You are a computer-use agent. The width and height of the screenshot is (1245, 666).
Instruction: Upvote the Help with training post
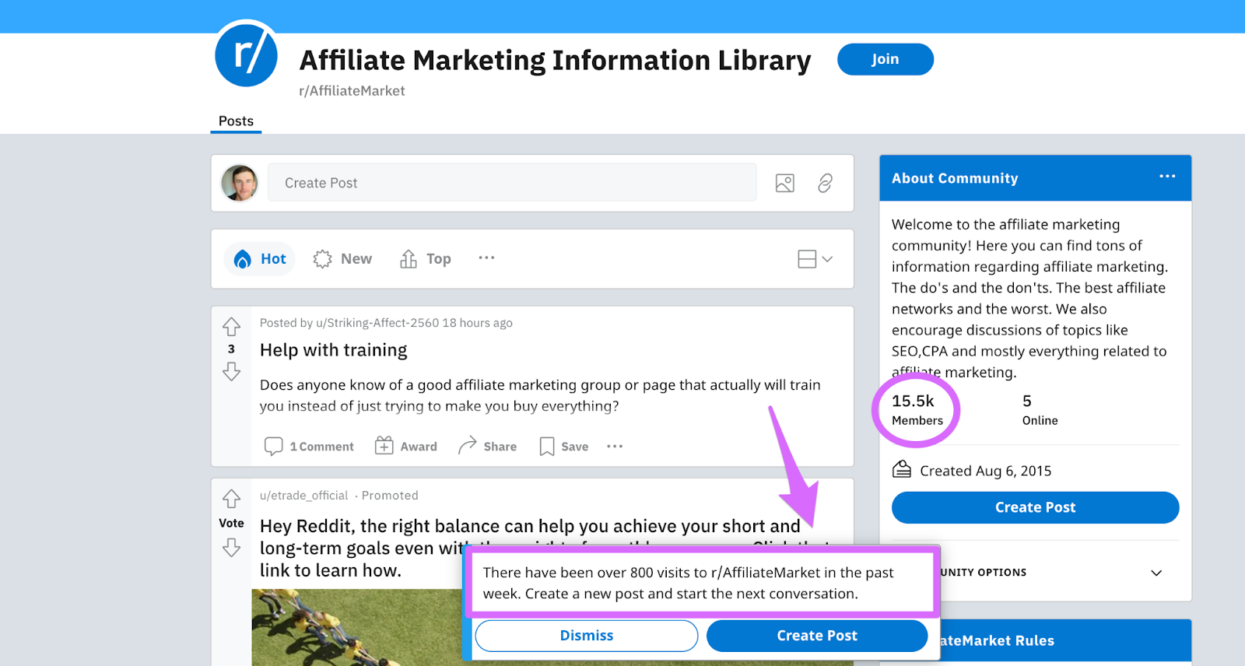(231, 326)
